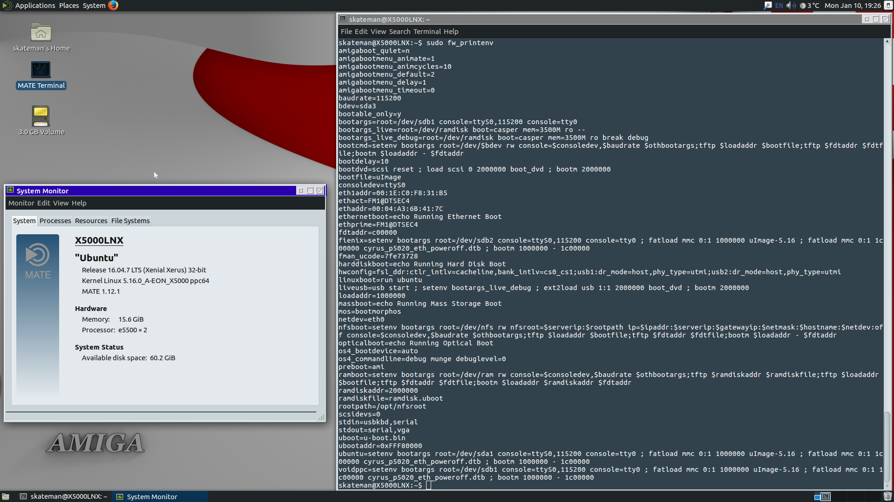This screenshot has height=502, width=894.
Task: Click the Memory 15.6 GiB line
Action: click(113, 319)
